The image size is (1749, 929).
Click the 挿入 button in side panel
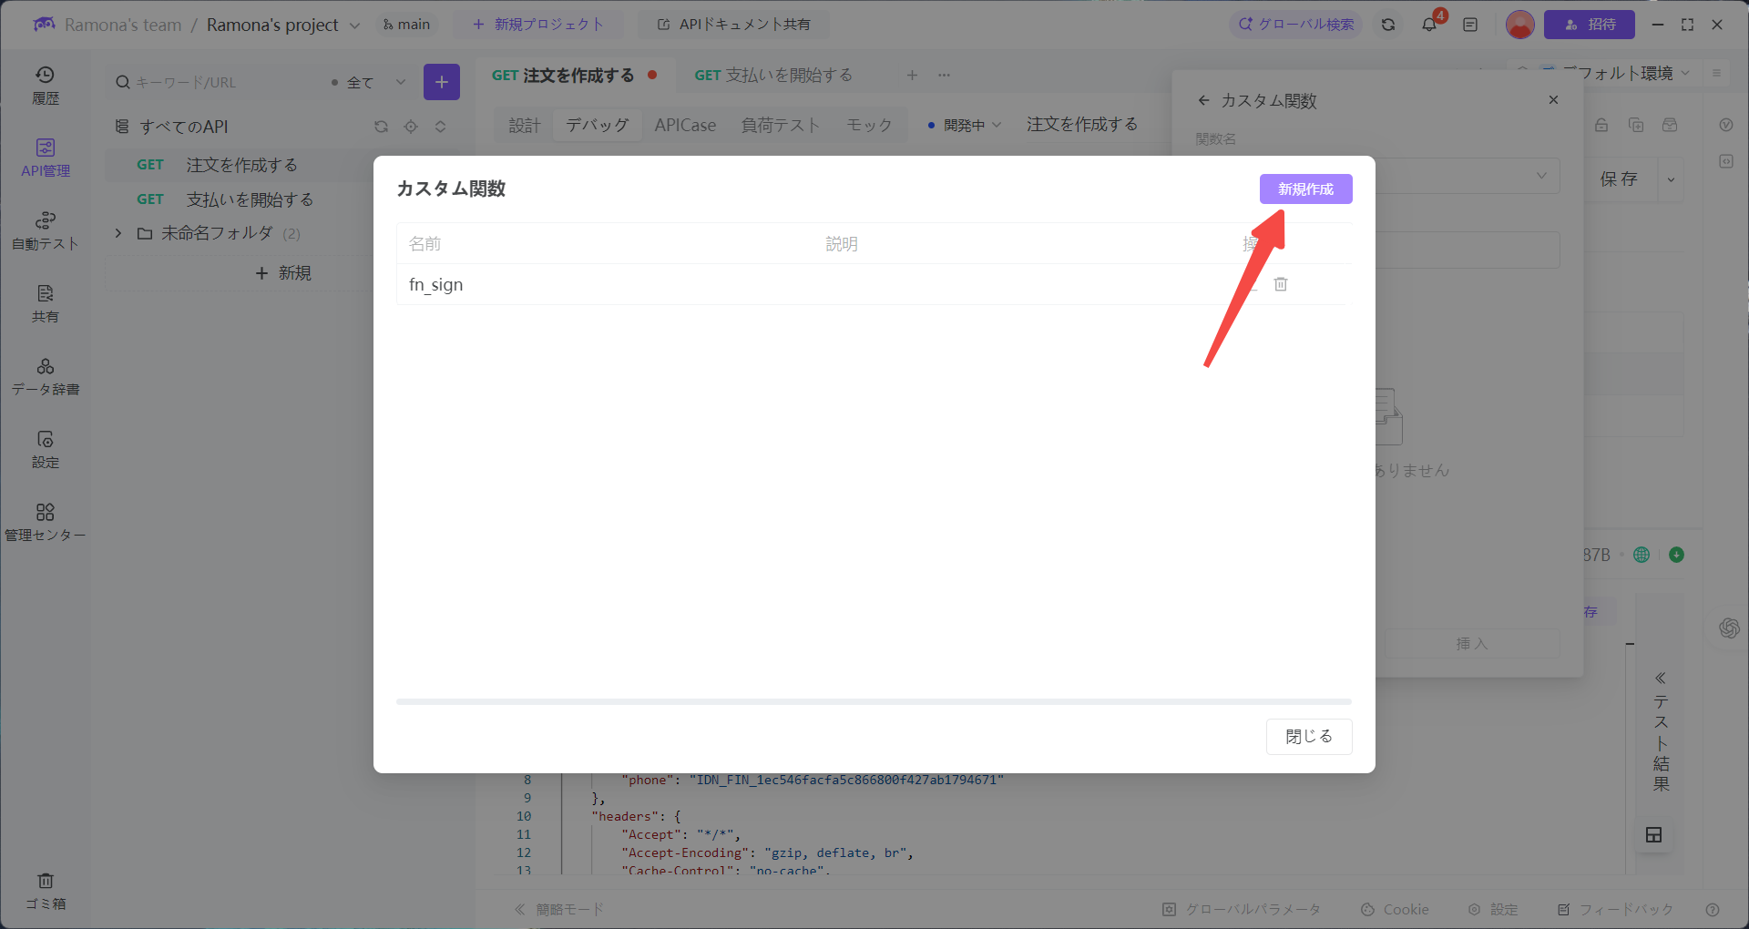click(1472, 644)
